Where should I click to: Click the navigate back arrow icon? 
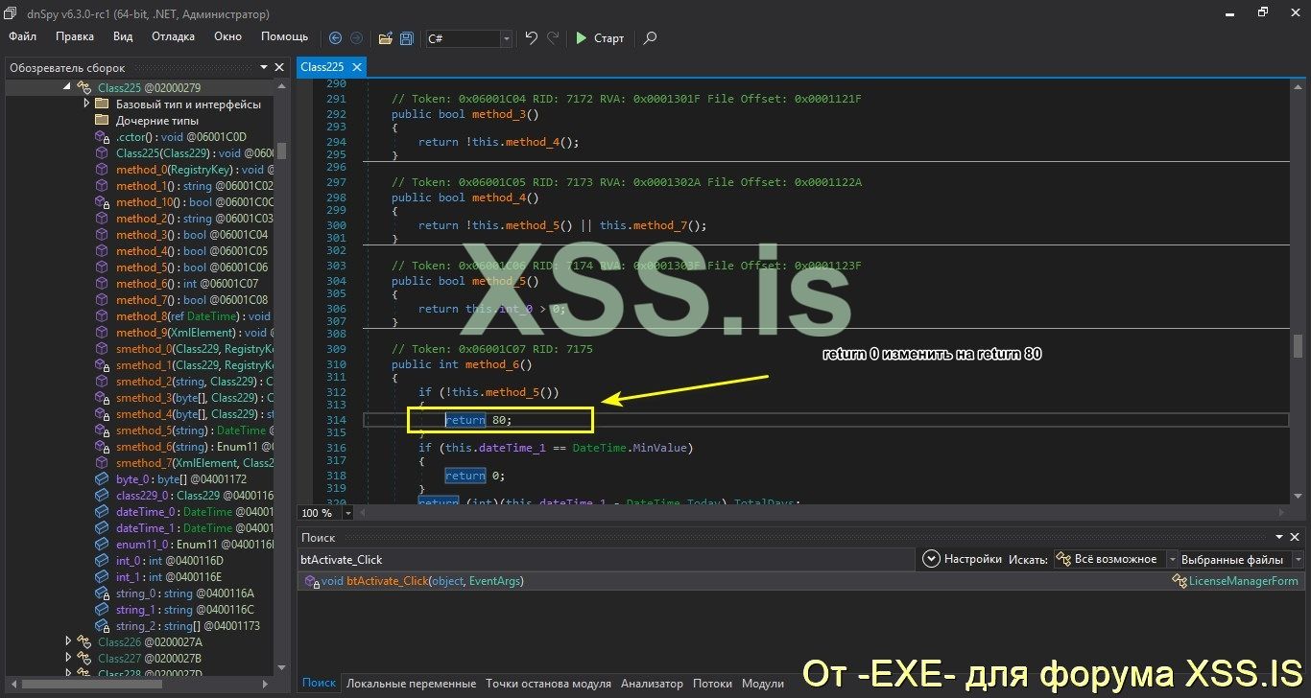click(335, 38)
